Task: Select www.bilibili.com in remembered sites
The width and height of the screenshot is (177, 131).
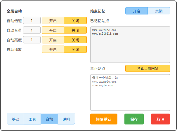Action: click(105, 34)
